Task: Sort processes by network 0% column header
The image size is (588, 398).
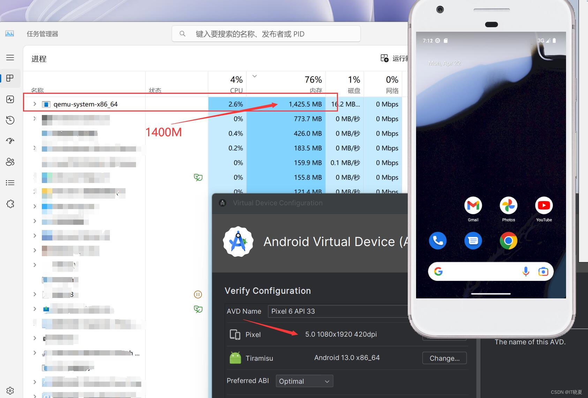Action: click(383, 84)
